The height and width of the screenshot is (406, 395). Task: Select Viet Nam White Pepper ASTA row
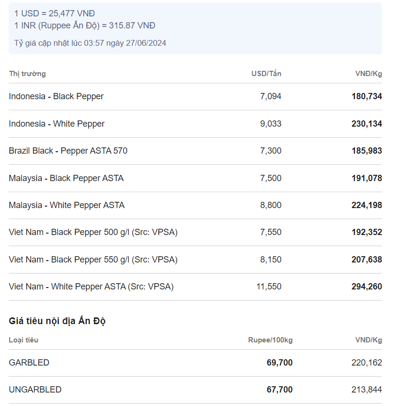point(195,287)
